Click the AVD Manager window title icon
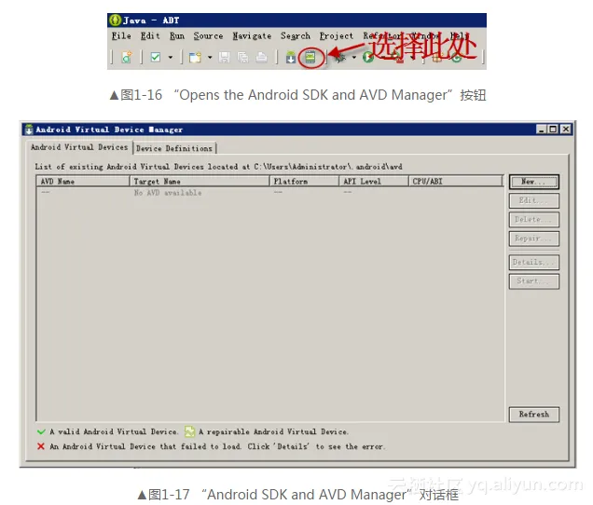 (29, 130)
